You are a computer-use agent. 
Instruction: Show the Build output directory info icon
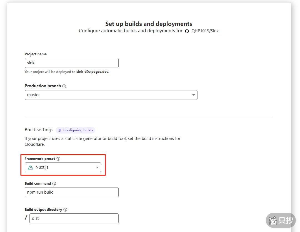pyautogui.click(x=65, y=210)
